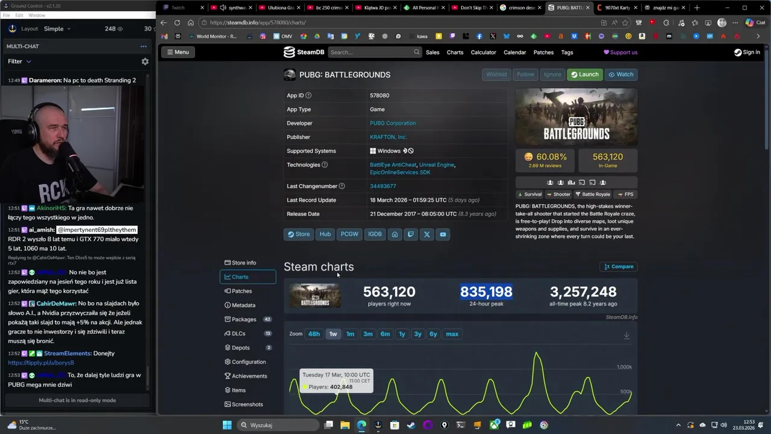Reload the page in the browser
This screenshot has height=434, width=771.
[177, 22]
